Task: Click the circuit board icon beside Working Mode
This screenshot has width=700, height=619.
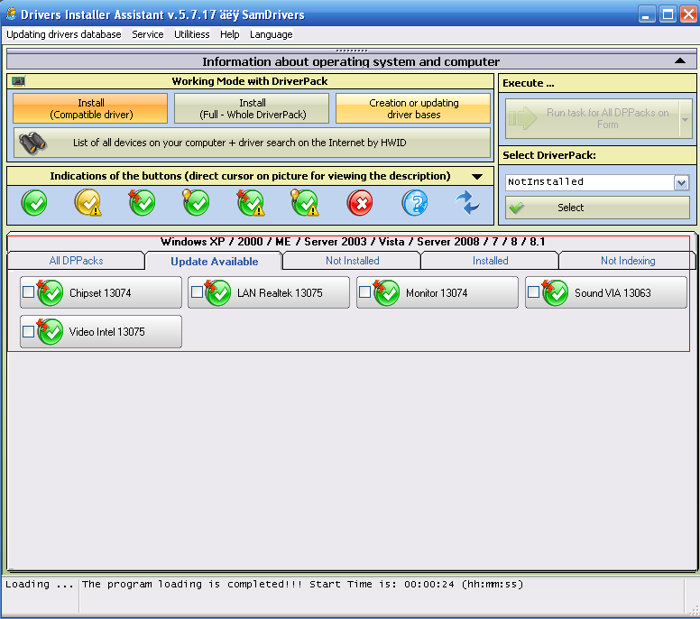Action: [x=19, y=81]
